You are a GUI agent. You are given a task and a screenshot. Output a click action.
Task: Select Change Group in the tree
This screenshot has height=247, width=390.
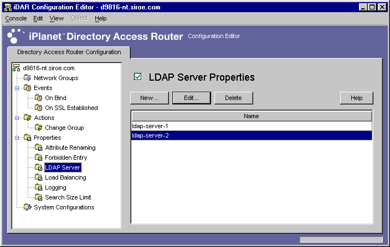pyautogui.click(x=64, y=128)
